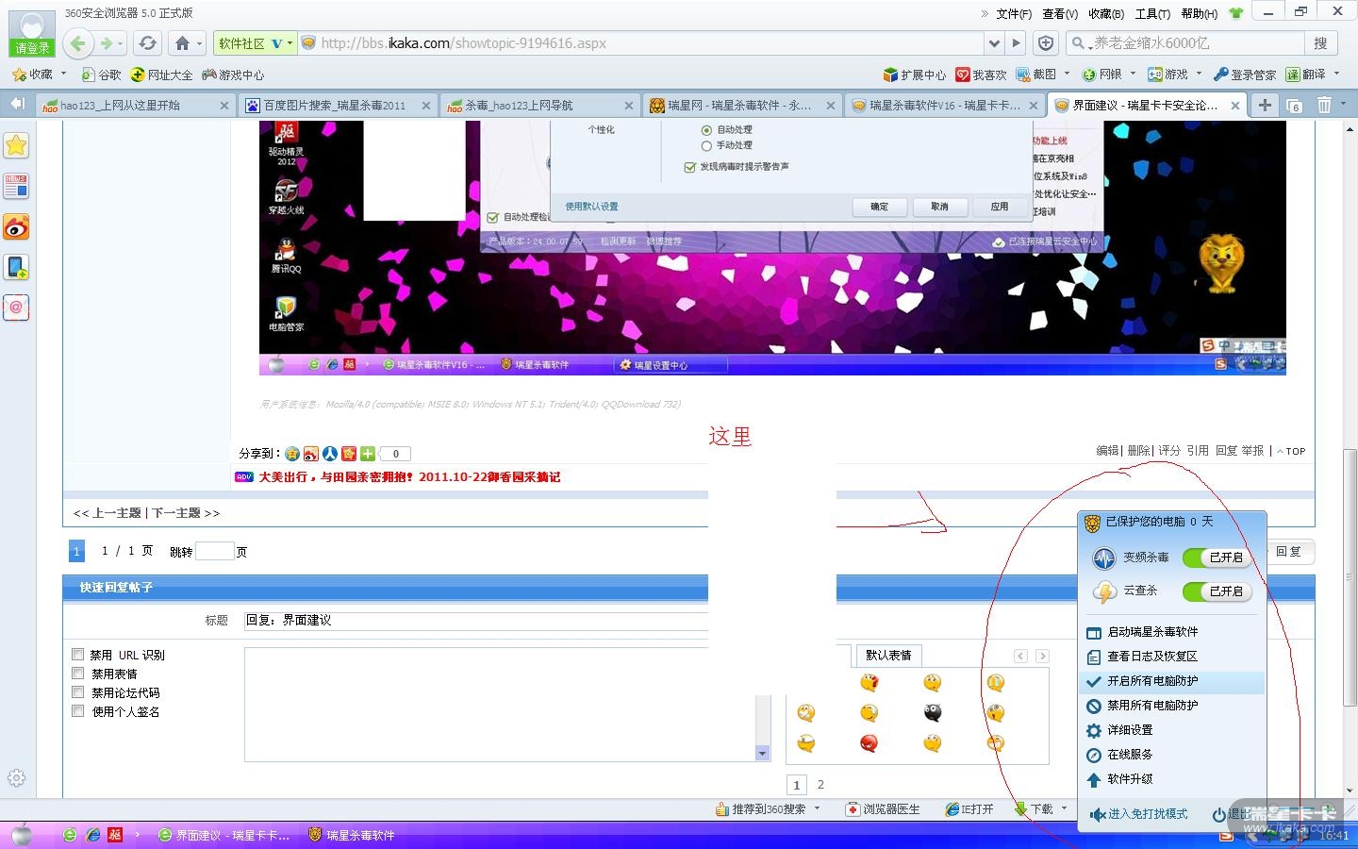Image resolution: width=1358 pixels, height=849 pixels.
Task: Click the 谷歌 bookmark
Action: 101,75
